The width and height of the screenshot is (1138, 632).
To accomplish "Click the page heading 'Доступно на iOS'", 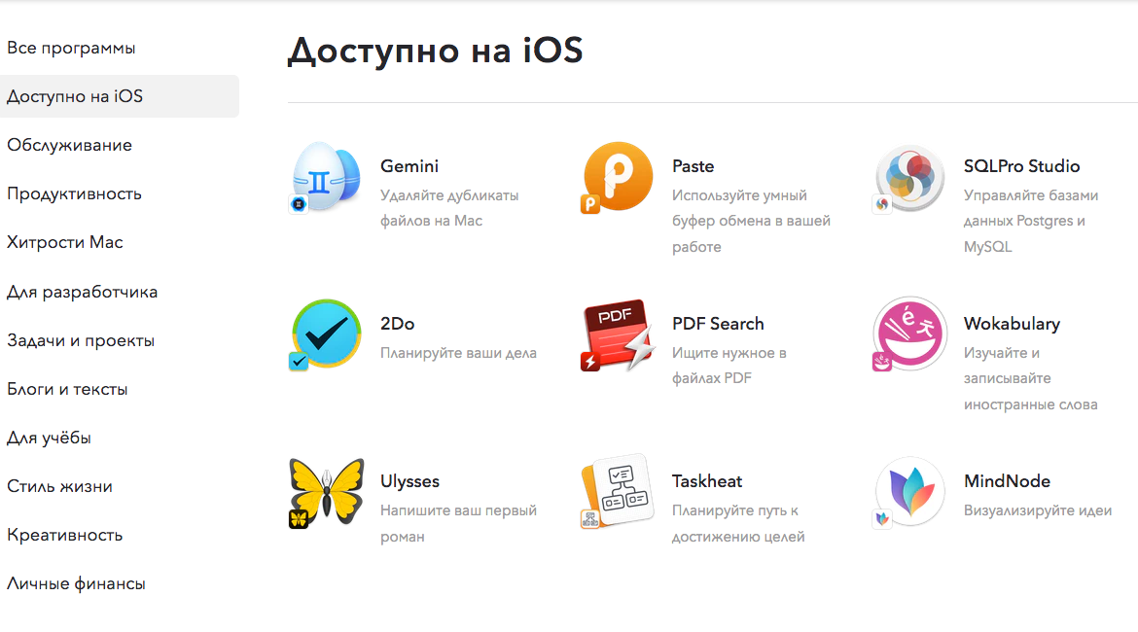I will point(436,51).
